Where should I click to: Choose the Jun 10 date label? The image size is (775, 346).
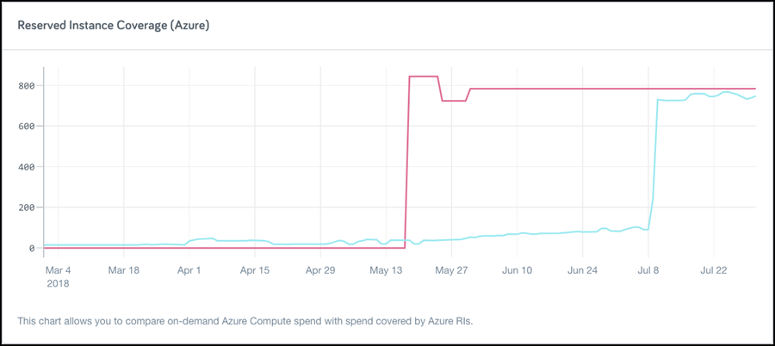click(517, 270)
